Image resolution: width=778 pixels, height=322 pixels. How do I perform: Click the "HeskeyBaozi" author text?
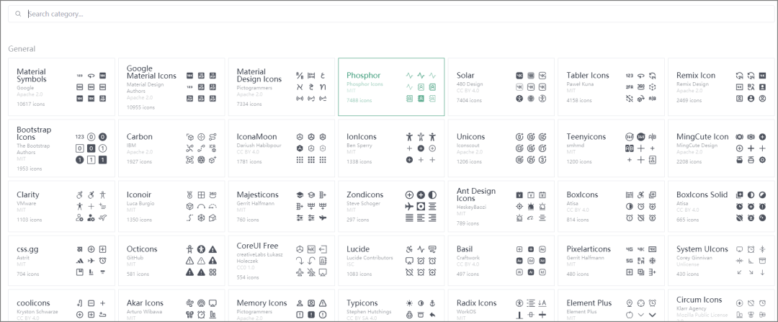coord(473,207)
